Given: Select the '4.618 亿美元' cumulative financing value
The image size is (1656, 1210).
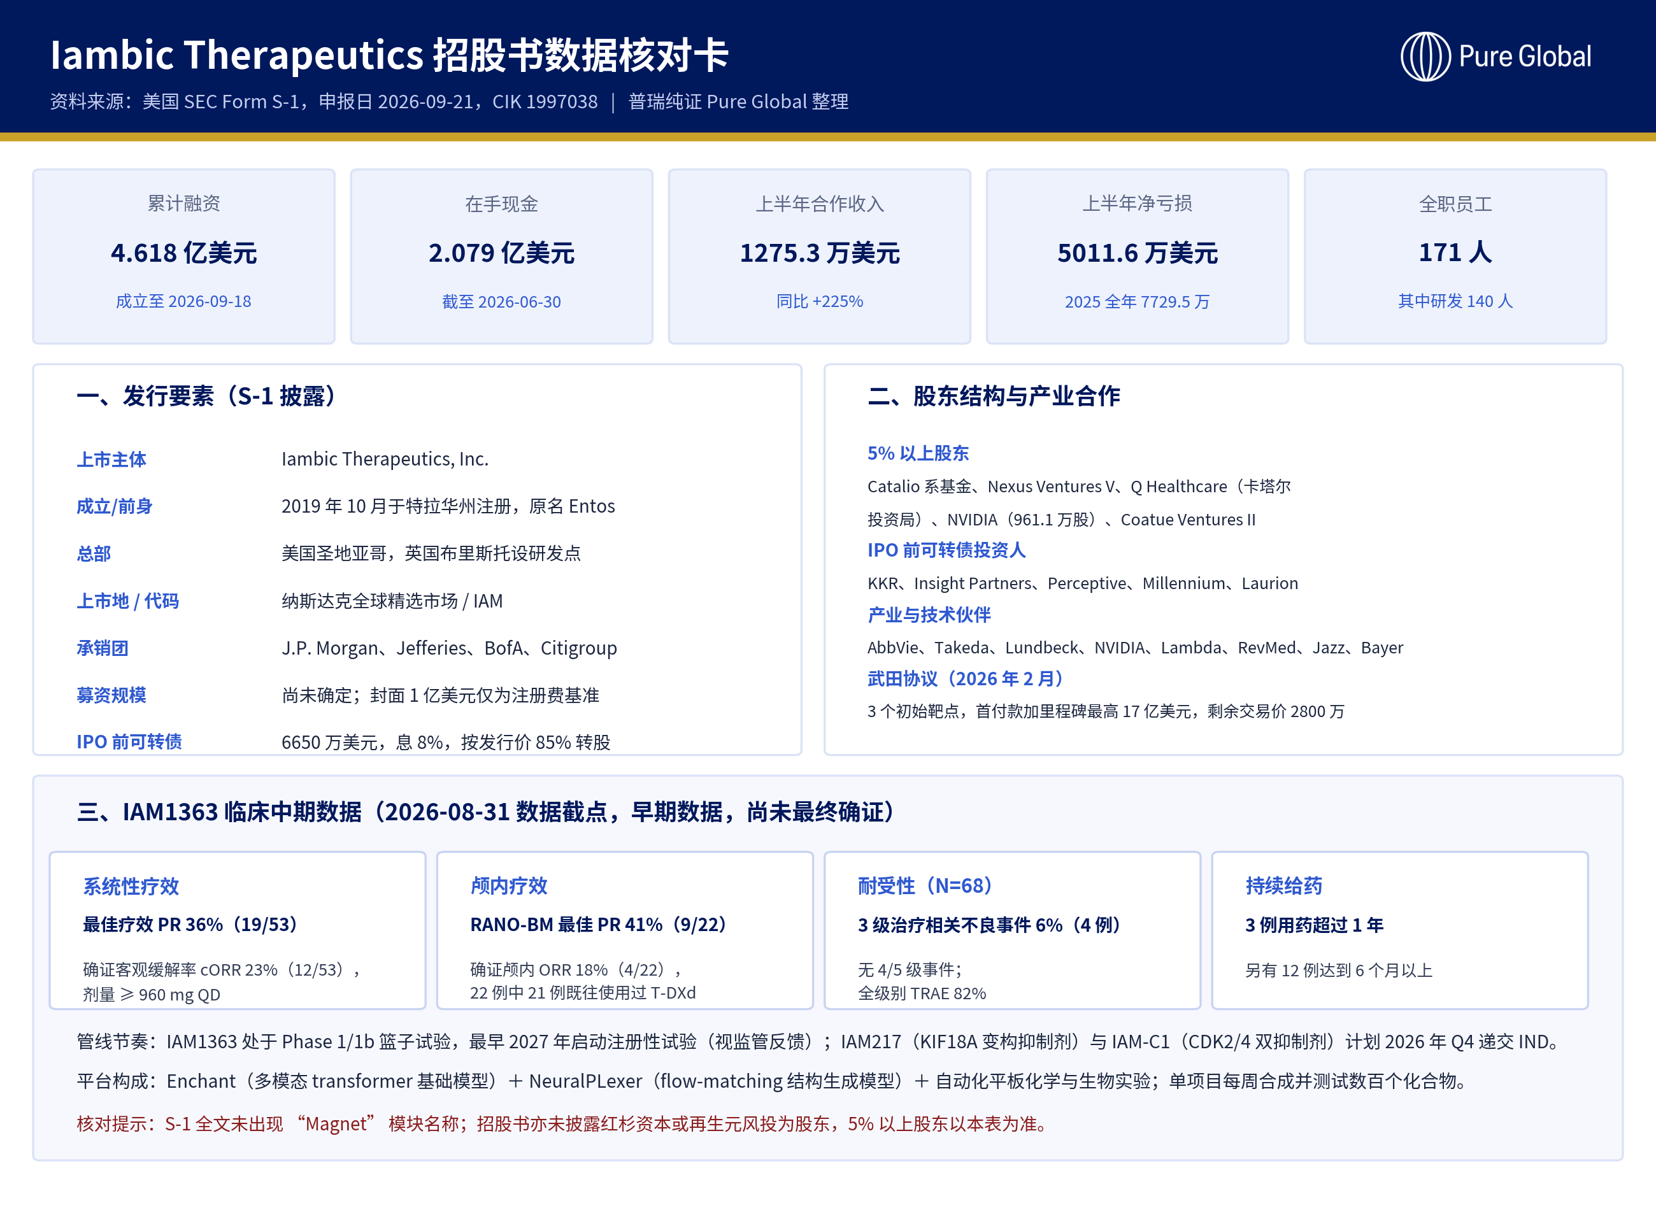Looking at the screenshot, I should (184, 253).
